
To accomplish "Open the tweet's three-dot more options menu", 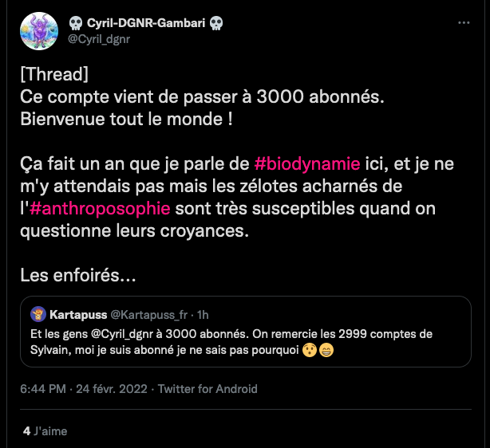I will (x=464, y=24).
